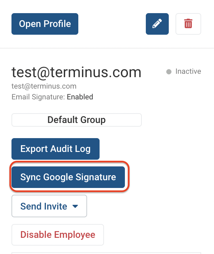Click the red trash delete icon
This screenshot has height=254, width=214.
tap(188, 24)
